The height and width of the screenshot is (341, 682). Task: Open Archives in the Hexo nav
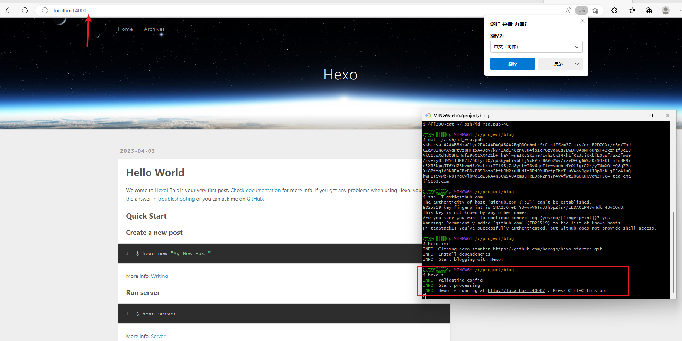(154, 29)
